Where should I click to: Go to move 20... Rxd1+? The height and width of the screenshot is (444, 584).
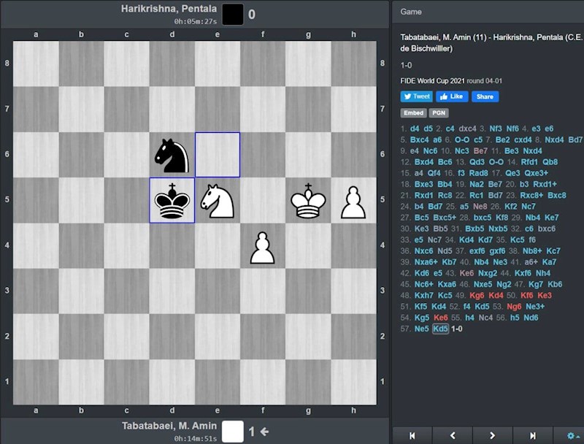click(x=545, y=184)
